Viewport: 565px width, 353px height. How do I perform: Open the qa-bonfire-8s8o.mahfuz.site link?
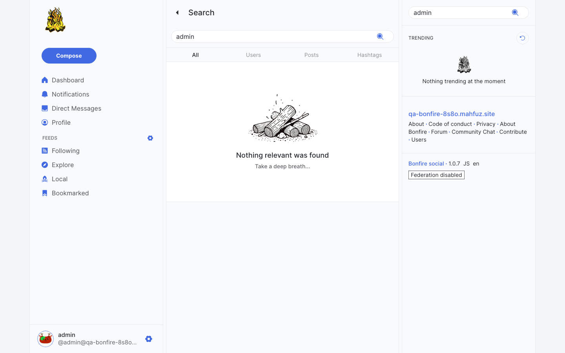(x=452, y=114)
